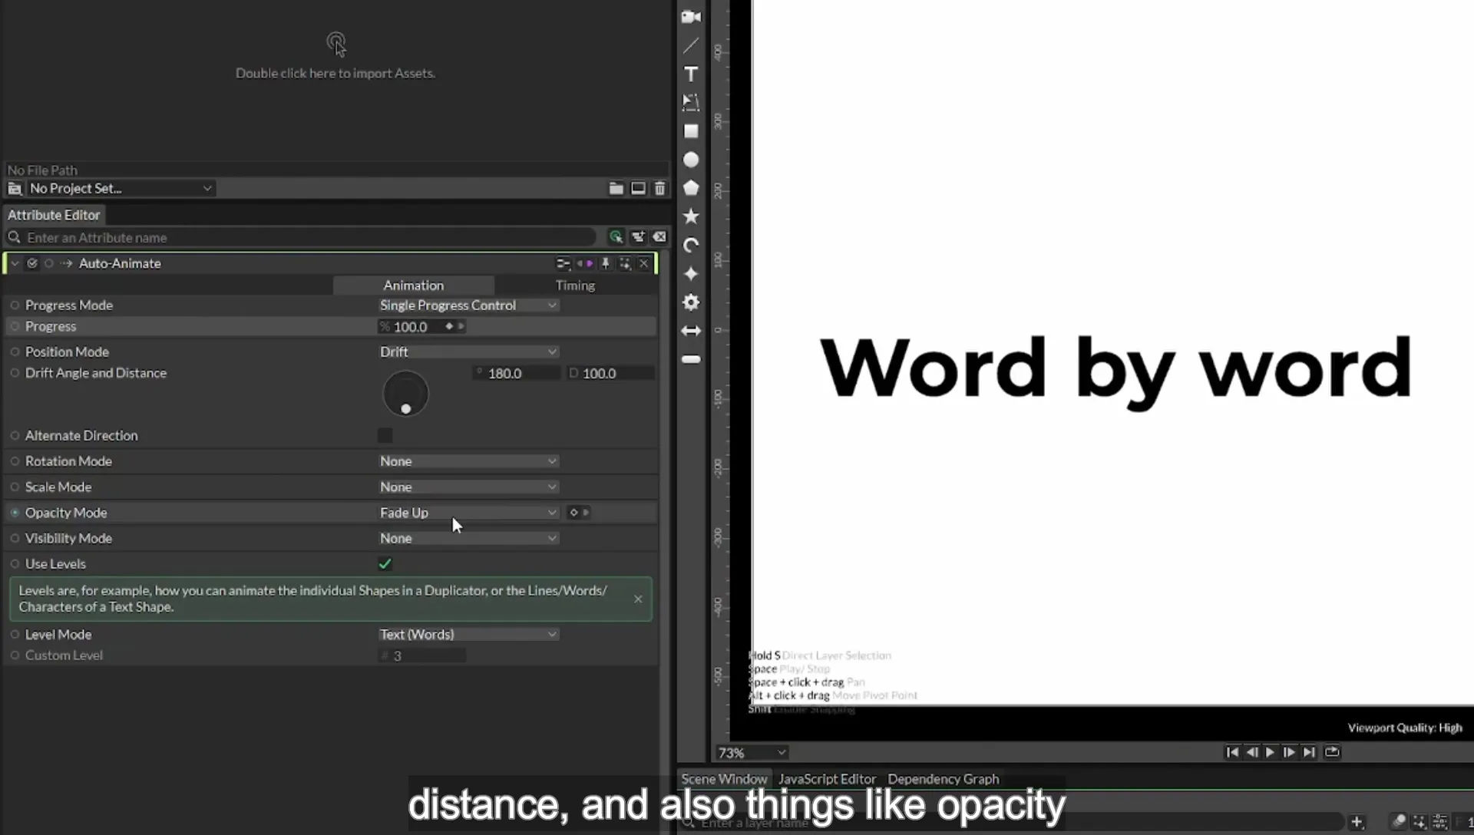Click the folder icon in Assets panel

coord(616,188)
